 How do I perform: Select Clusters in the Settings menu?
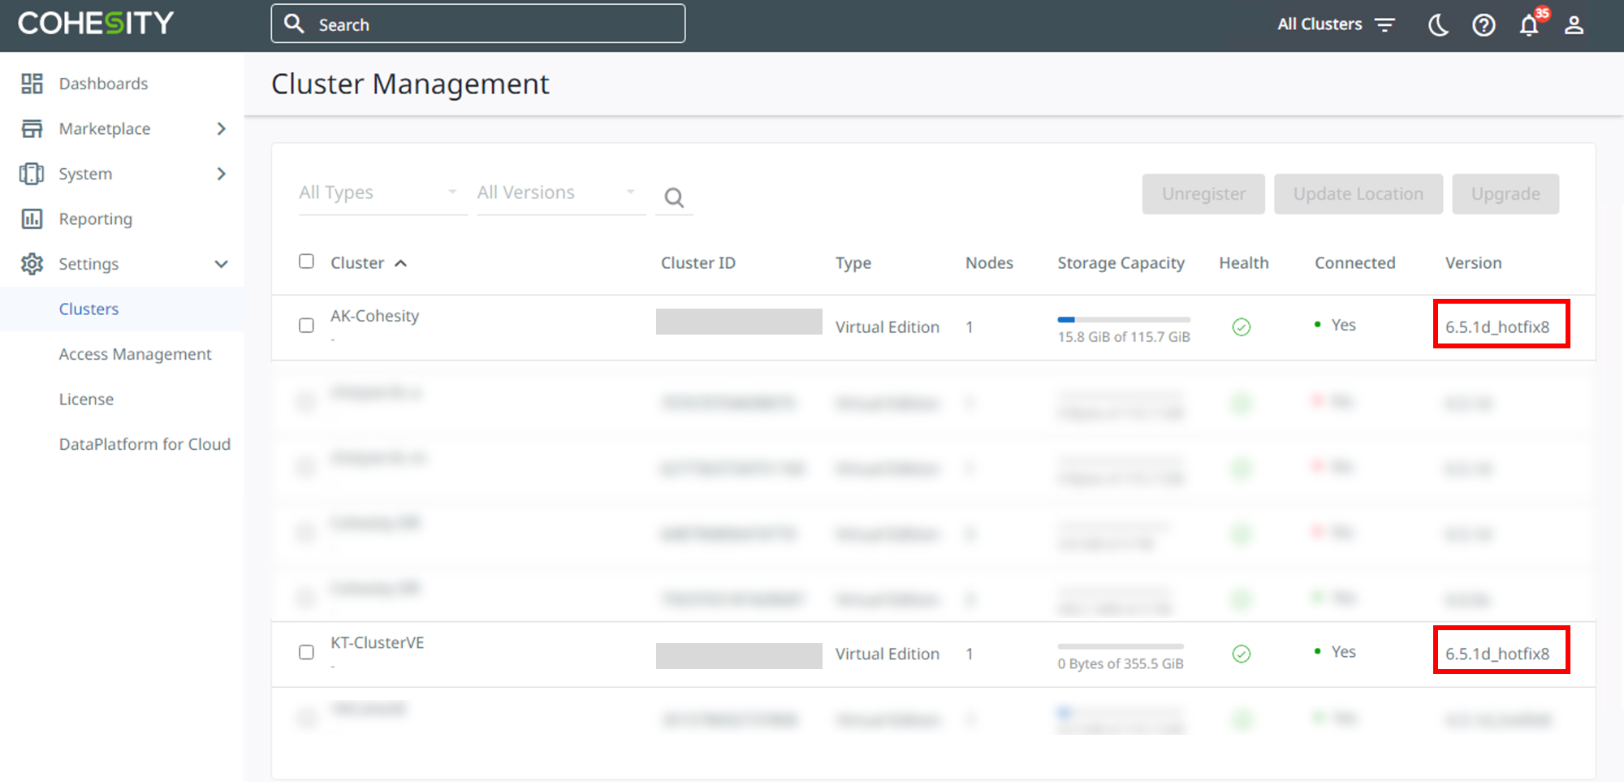[x=89, y=309]
